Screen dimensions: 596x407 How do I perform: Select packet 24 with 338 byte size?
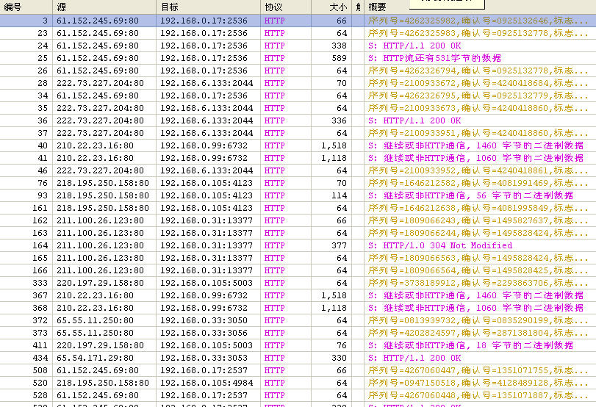point(220,46)
